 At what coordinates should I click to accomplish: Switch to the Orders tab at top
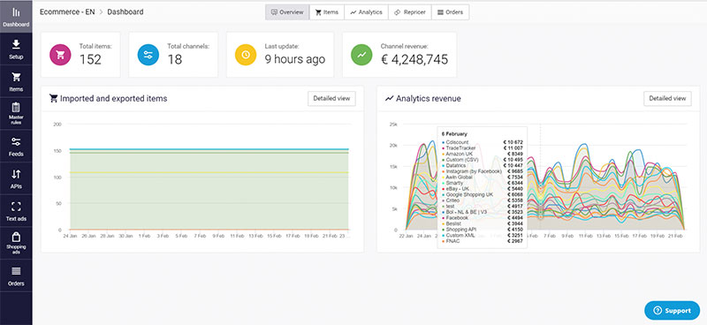click(x=451, y=12)
